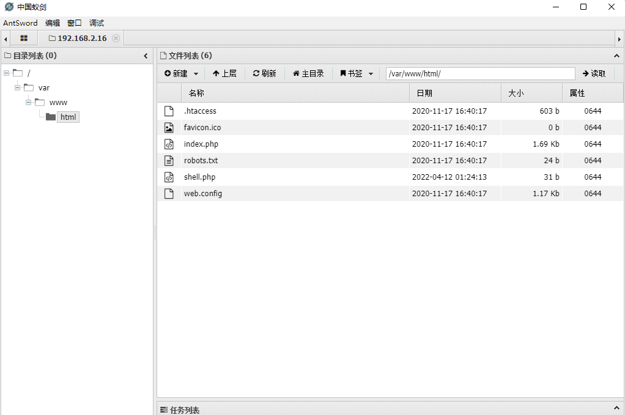Click the /var/www/html/ path field
The height and width of the screenshot is (415, 625).
(x=480, y=74)
